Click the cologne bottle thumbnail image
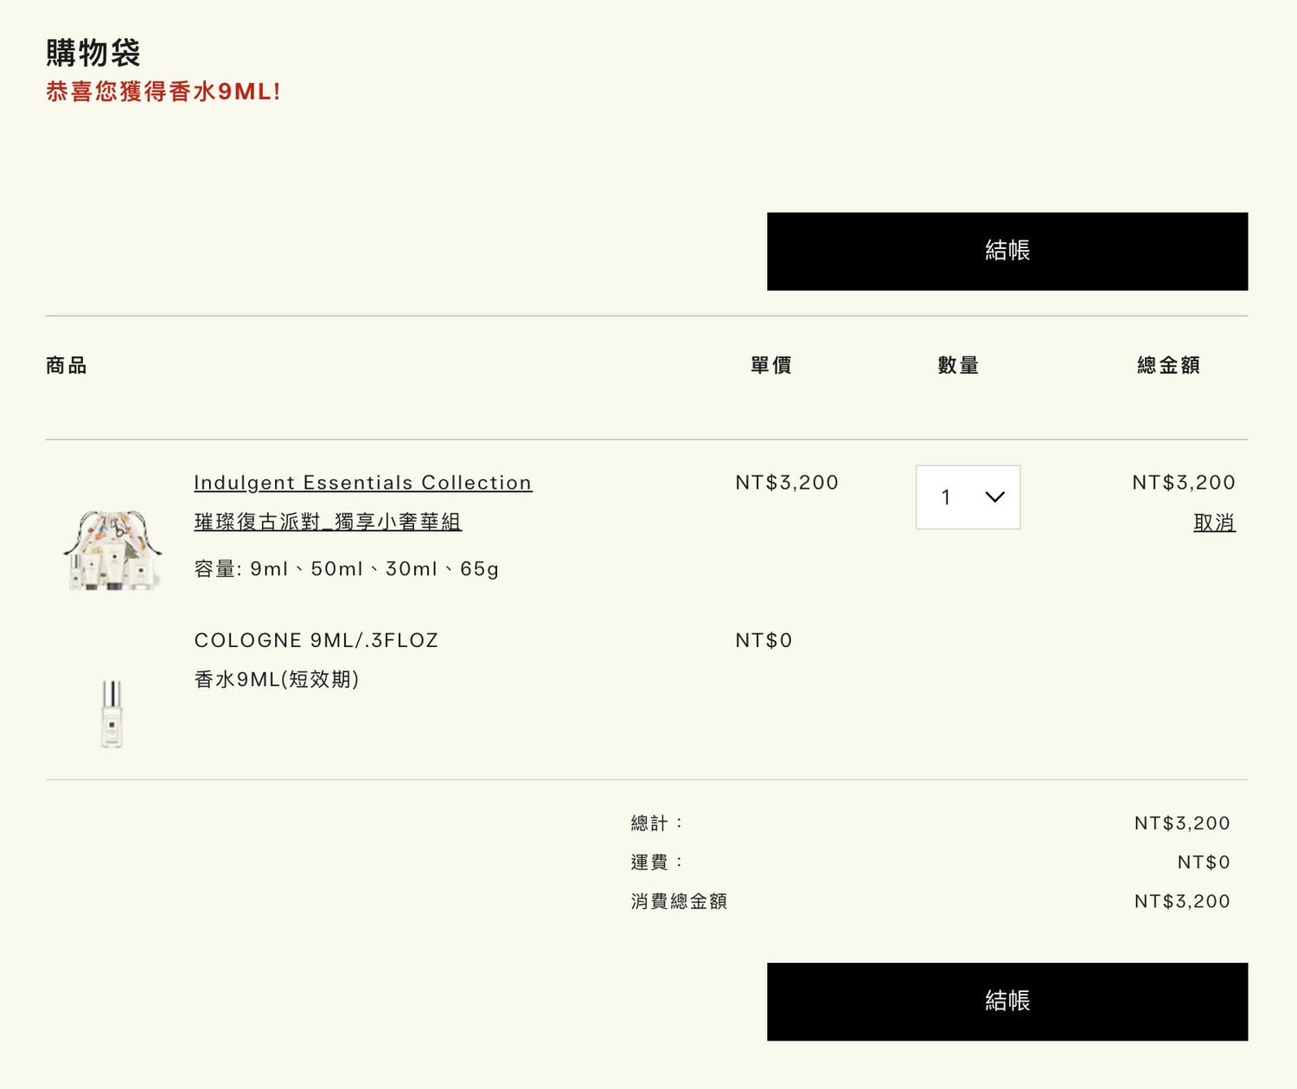 coord(112,714)
